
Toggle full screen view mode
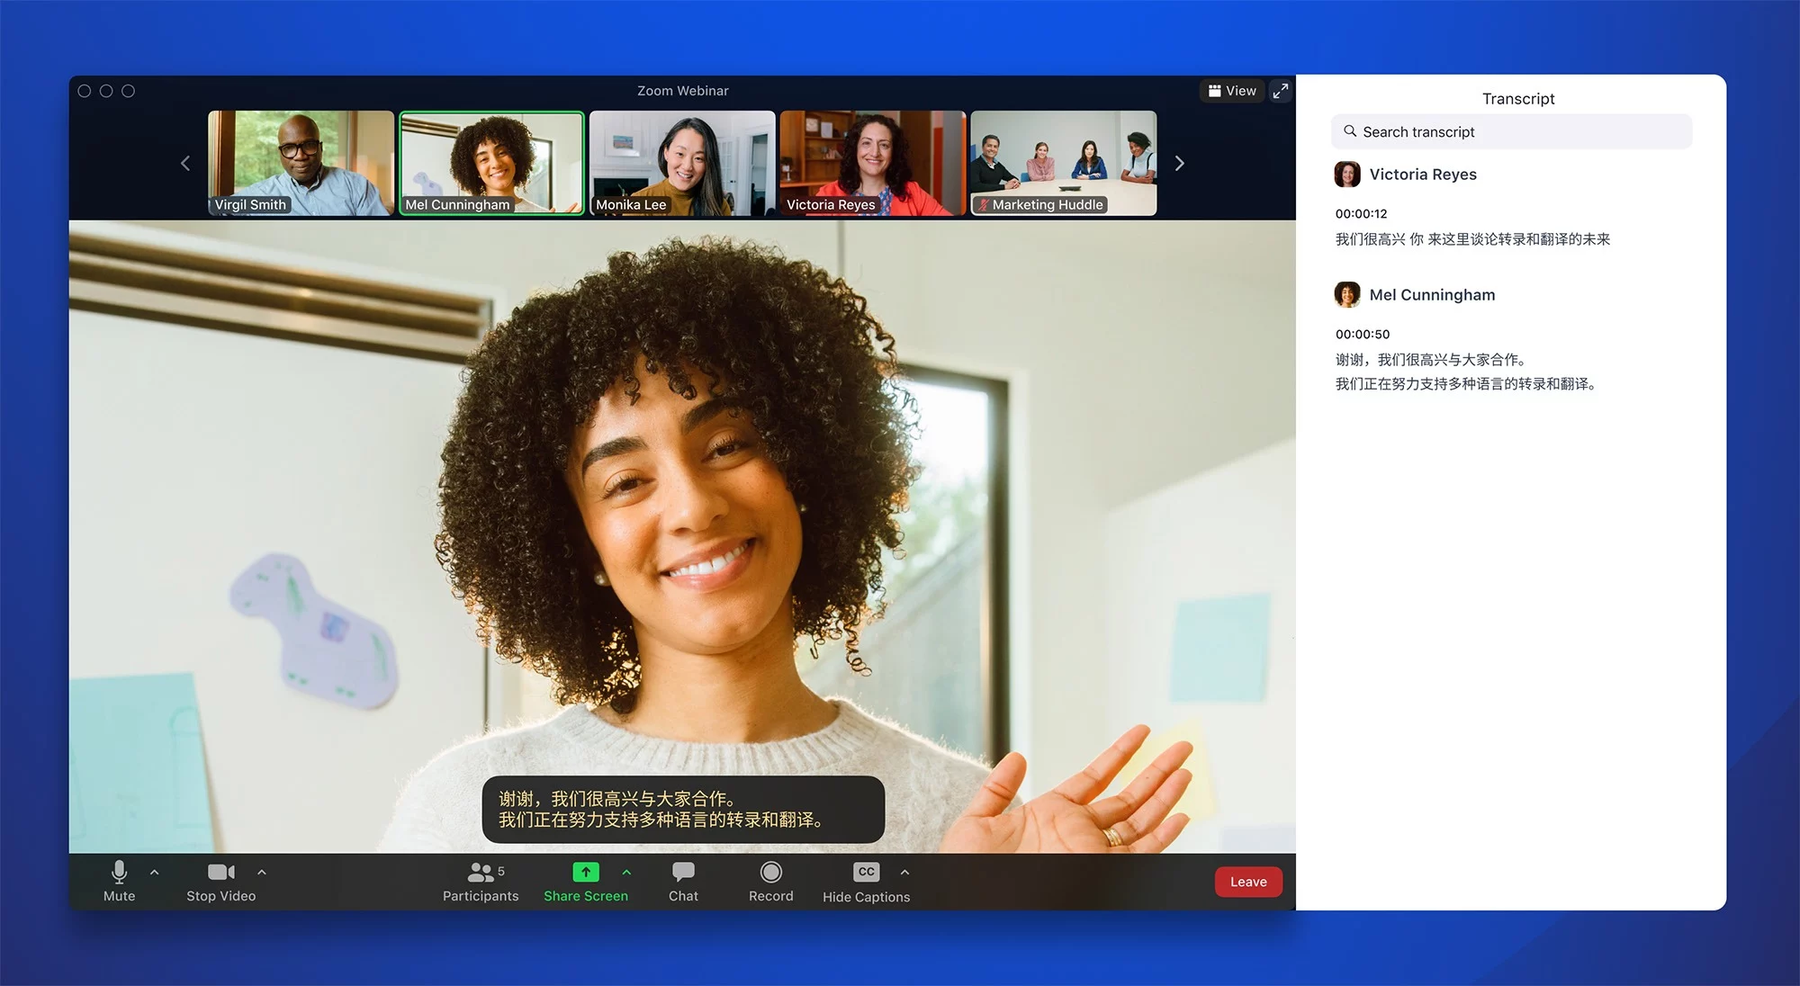click(1282, 91)
